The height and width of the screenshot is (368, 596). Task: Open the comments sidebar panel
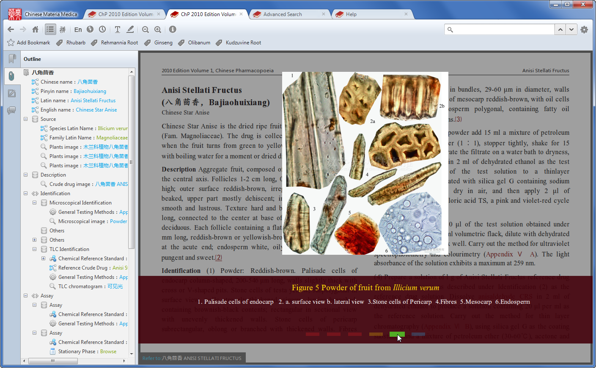pos(12,110)
